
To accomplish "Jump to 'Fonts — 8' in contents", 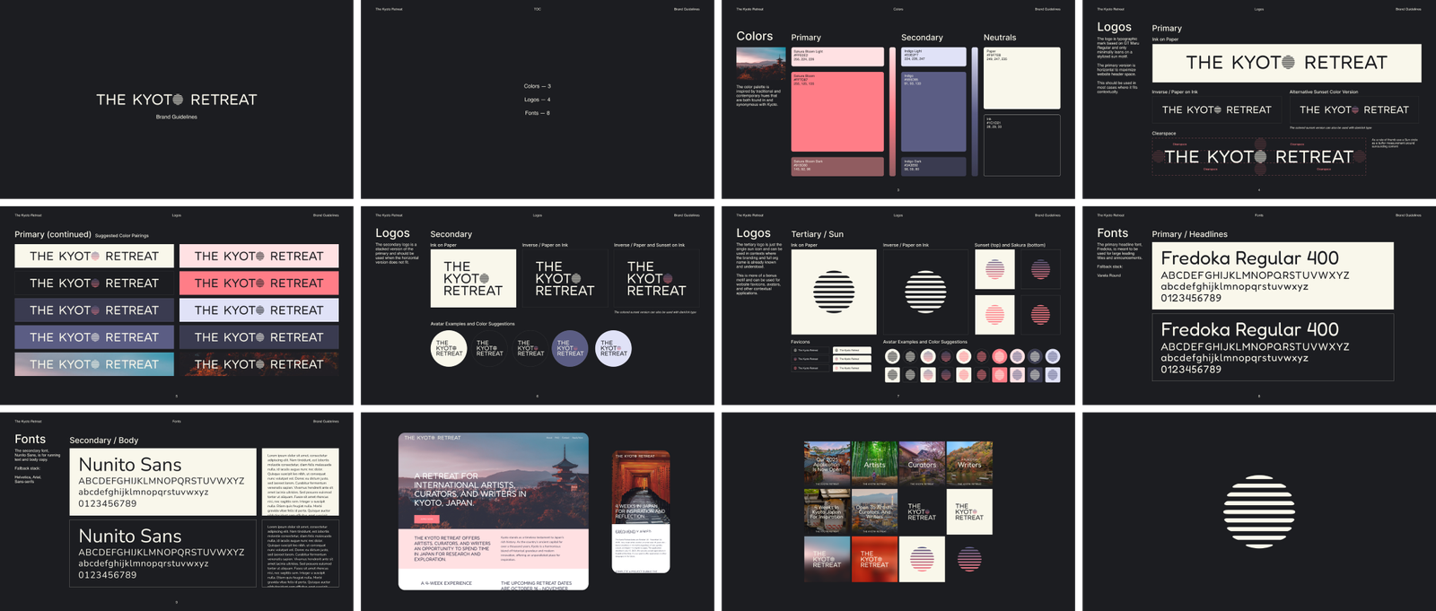I will pos(537,113).
